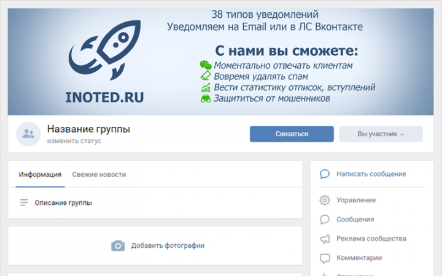Click the comment icon next to Комментарии
The height and width of the screenshot is (276, 442).
tap(325, 258)
